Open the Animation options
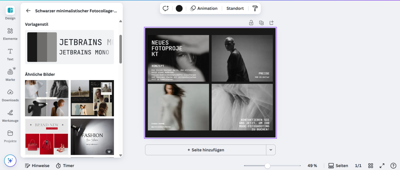 click(x=204, y=8)
